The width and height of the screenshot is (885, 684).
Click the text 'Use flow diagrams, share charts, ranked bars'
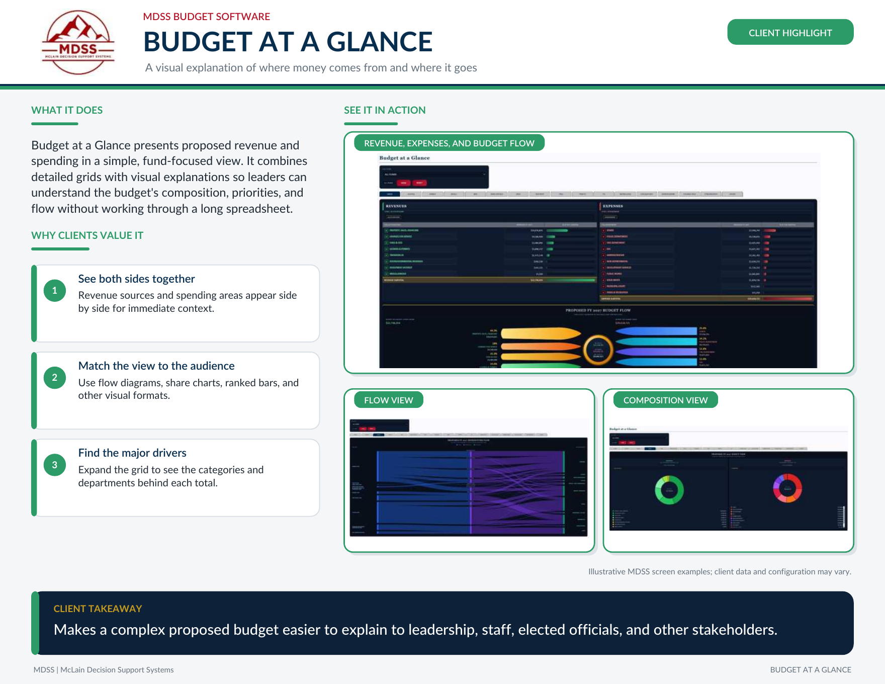(179, 383)
